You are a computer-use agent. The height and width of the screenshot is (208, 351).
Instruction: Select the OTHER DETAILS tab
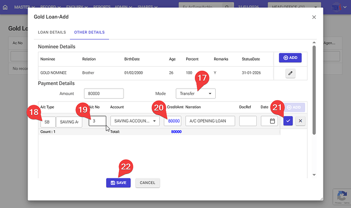click(89, 32)
